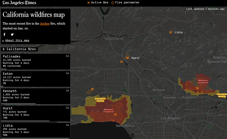Click the Hurst fire containment progress bar

(x=26, y=121)
